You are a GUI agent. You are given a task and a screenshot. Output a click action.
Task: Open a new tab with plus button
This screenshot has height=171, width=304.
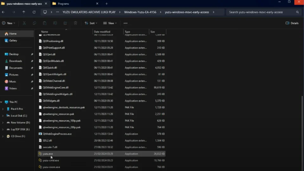pyautogui.click(x=106, y=3)
